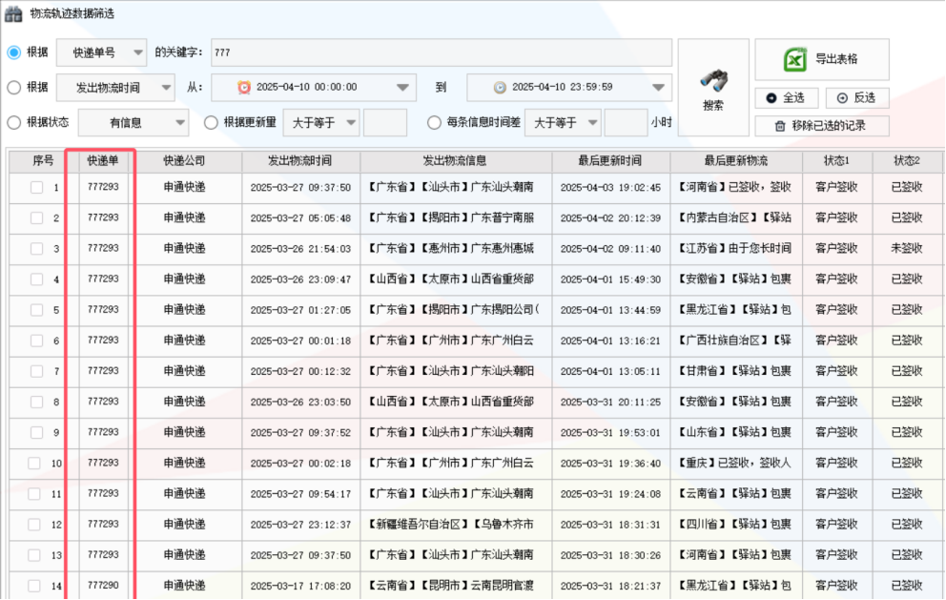Click 移除已选的记录 button
Image resolution: width=946 pixels, height=600 pixels.
[822, 126]
